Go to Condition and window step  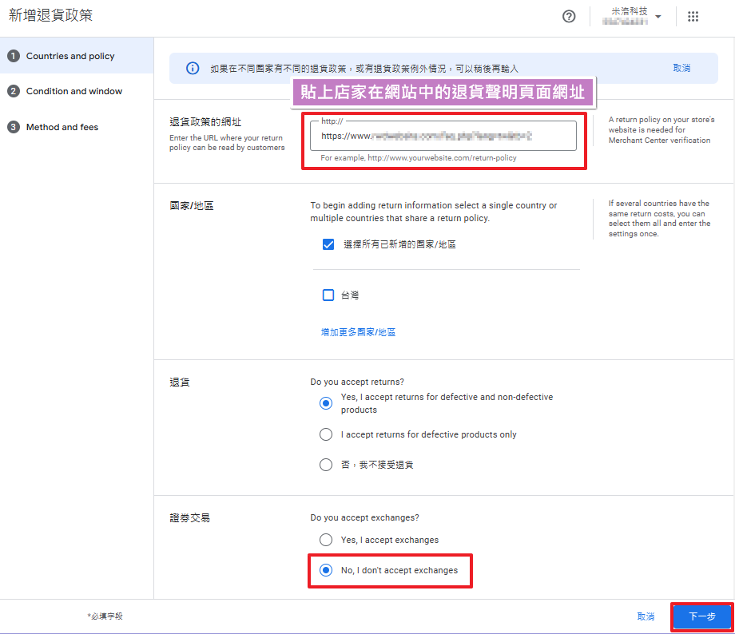pyautogui.click(x=74, y=91)
